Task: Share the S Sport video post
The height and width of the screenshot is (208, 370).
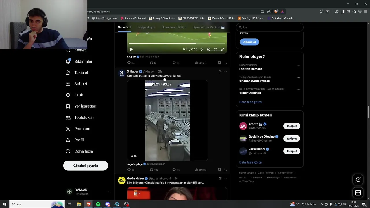Action: (x=225, y=63)
